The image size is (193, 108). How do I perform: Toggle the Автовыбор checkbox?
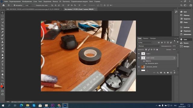point(14,5)
